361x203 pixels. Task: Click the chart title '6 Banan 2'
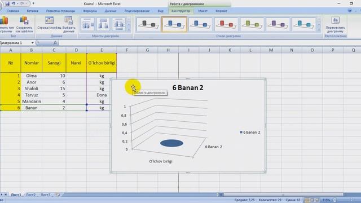(188, 87)
